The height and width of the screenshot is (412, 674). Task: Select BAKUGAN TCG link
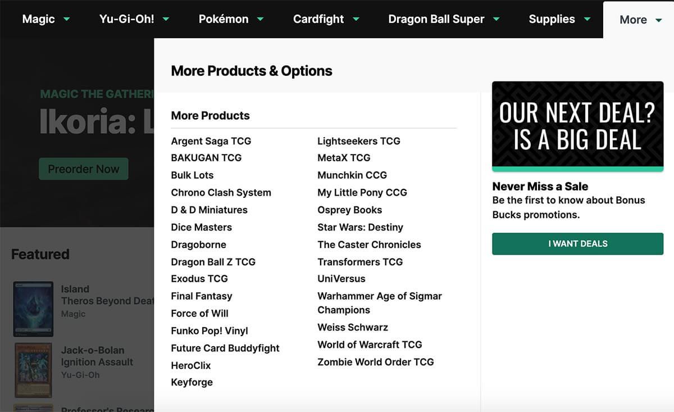(206, 158)
